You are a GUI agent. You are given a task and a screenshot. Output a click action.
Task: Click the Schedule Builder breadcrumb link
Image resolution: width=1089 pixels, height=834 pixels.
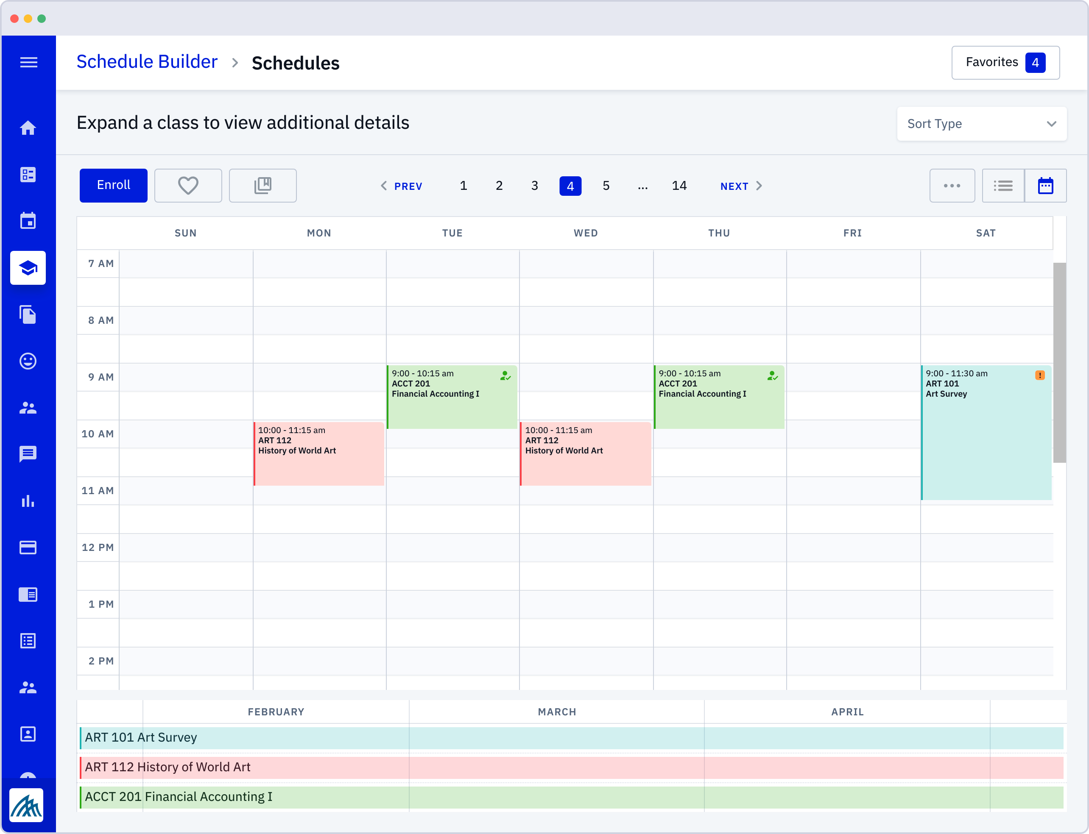147,61
